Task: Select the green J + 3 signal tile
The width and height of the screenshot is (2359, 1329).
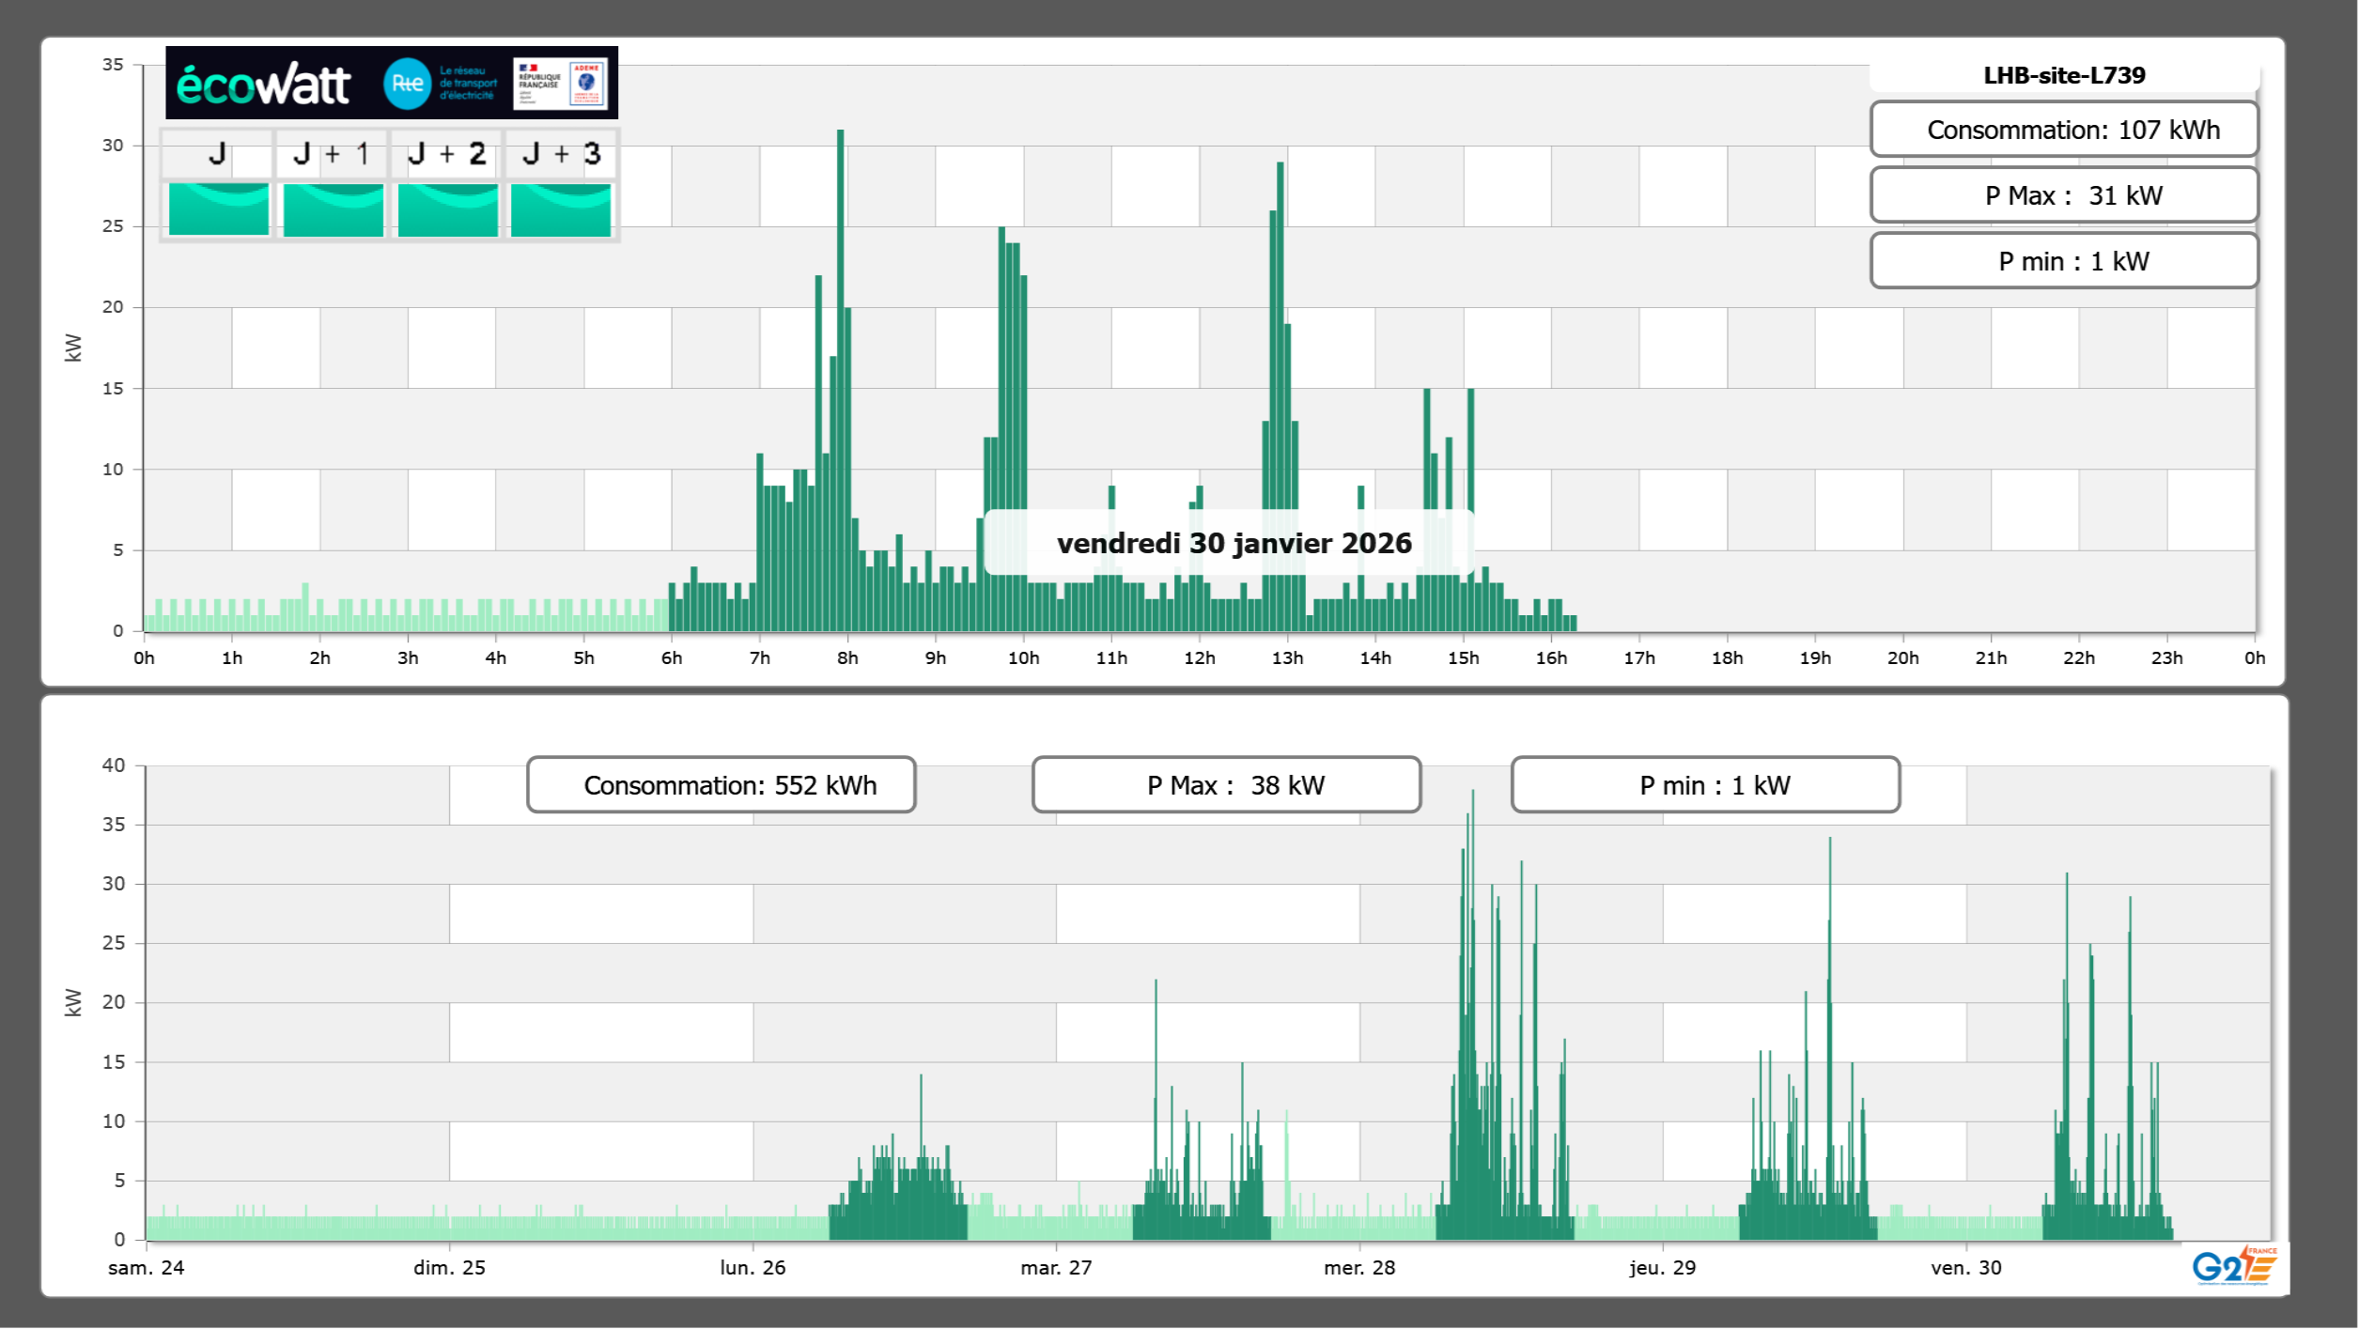Action: 561,209
